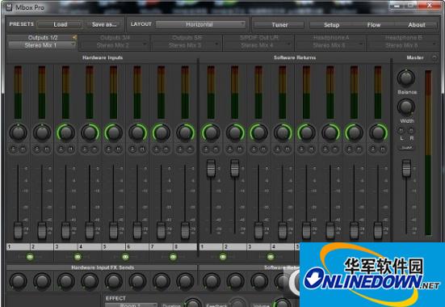Open the Stereo Mix 2 dropdown
This screenshot has height=307, width=445.
coord(115,45)
